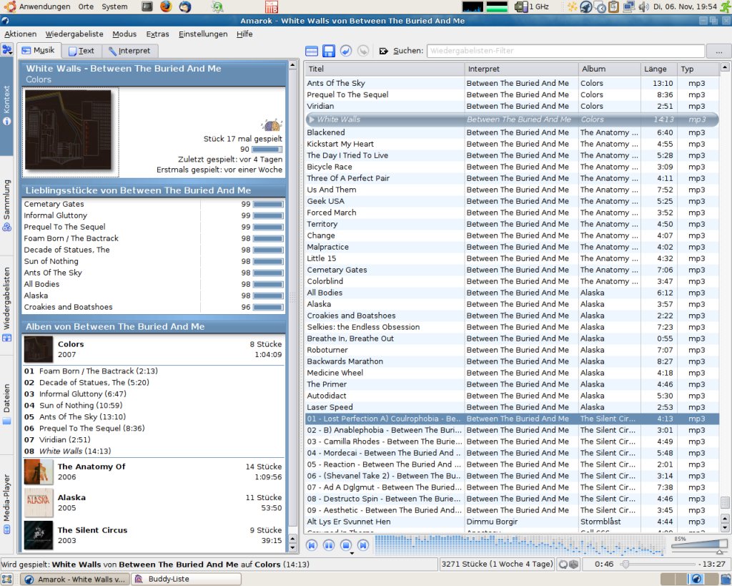The height and width of the screenshot is (586, 732).
Task: Expand The Anatomy Of 2006 album
Action: click(x=153, y=472)
